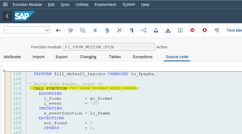Open the Help menu
Viewport: 242px width, 134px height.
pos(145,5)
